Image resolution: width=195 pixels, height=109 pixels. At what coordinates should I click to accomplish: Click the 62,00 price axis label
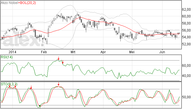(186, 9)
